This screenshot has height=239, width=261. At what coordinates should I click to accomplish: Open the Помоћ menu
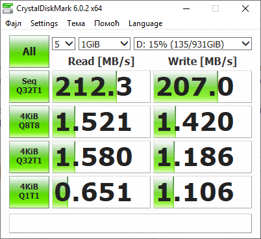pos(106,23)
